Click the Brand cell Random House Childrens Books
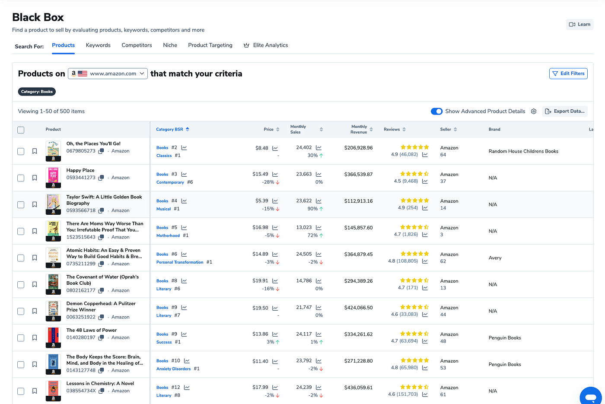The width and height of the screenshot is (605, 404). [x=523, y=151]
